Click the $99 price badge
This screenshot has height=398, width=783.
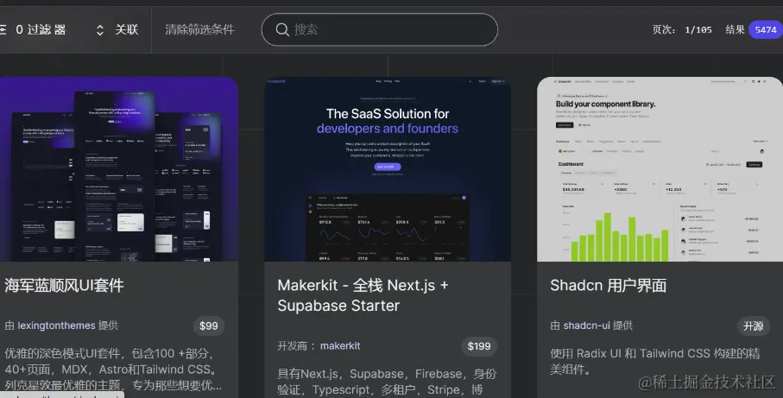[x=209, y=326]
